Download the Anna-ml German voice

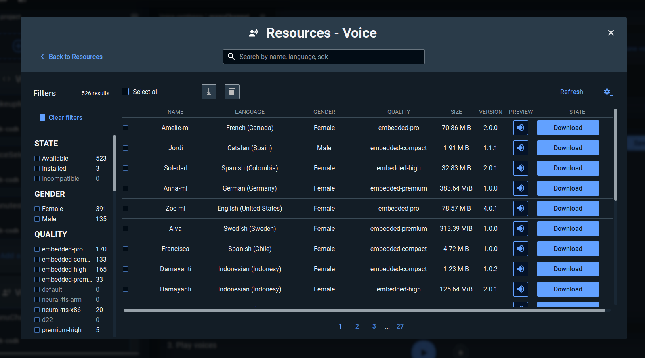point(567,188)
